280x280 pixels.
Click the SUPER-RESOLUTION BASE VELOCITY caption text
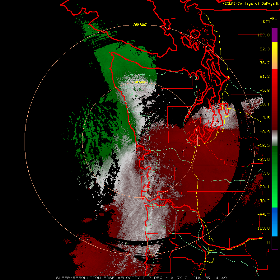click(98, 278)
